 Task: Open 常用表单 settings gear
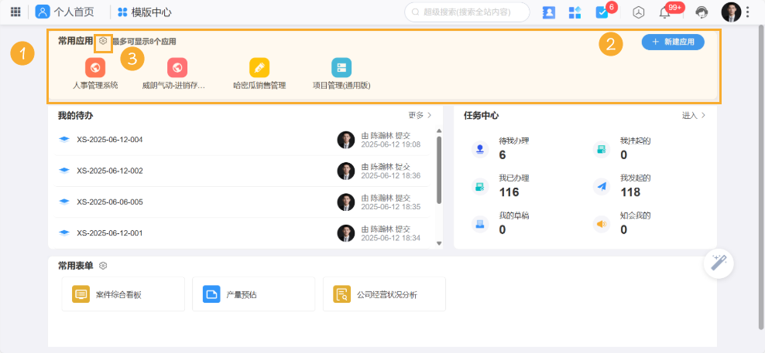(x=103, y=266)
